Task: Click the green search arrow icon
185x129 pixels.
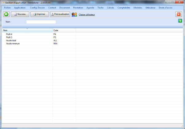Action: click(180, 21)
